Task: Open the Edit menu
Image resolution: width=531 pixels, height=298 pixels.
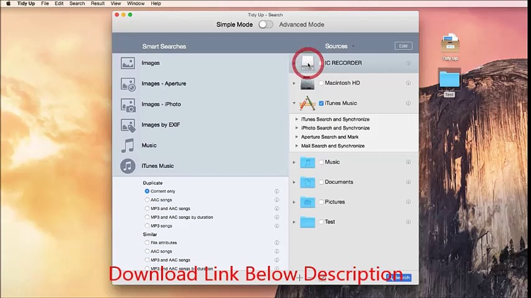Action: point(59,3)
